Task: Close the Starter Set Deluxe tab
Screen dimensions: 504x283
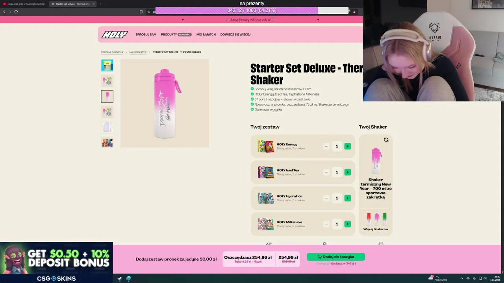Action: pos(93,4)
